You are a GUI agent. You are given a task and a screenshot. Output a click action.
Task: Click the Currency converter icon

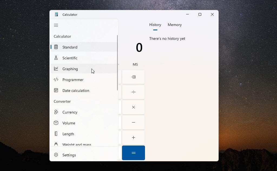click(56, 112)
